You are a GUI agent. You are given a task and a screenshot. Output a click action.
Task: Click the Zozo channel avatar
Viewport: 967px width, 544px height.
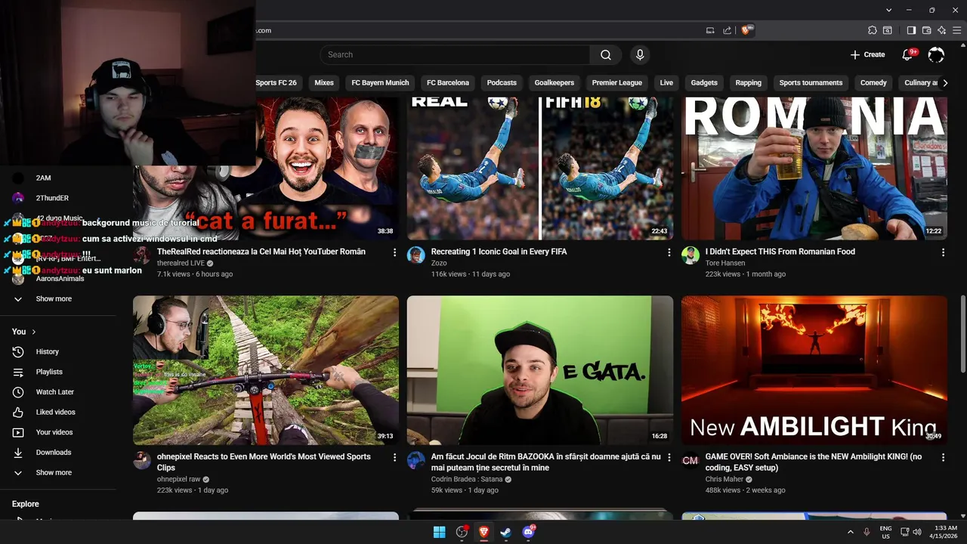click(x=416, y=255)
